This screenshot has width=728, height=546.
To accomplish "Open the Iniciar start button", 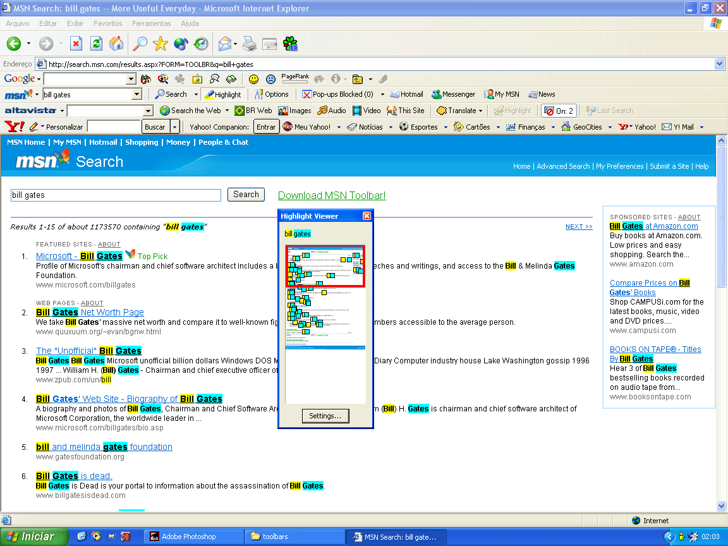I will [33, 537].
